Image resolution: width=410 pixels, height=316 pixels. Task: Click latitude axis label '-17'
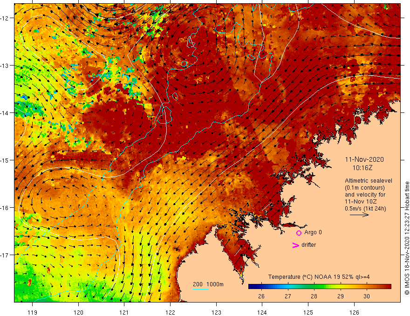[x=5, y=255]
